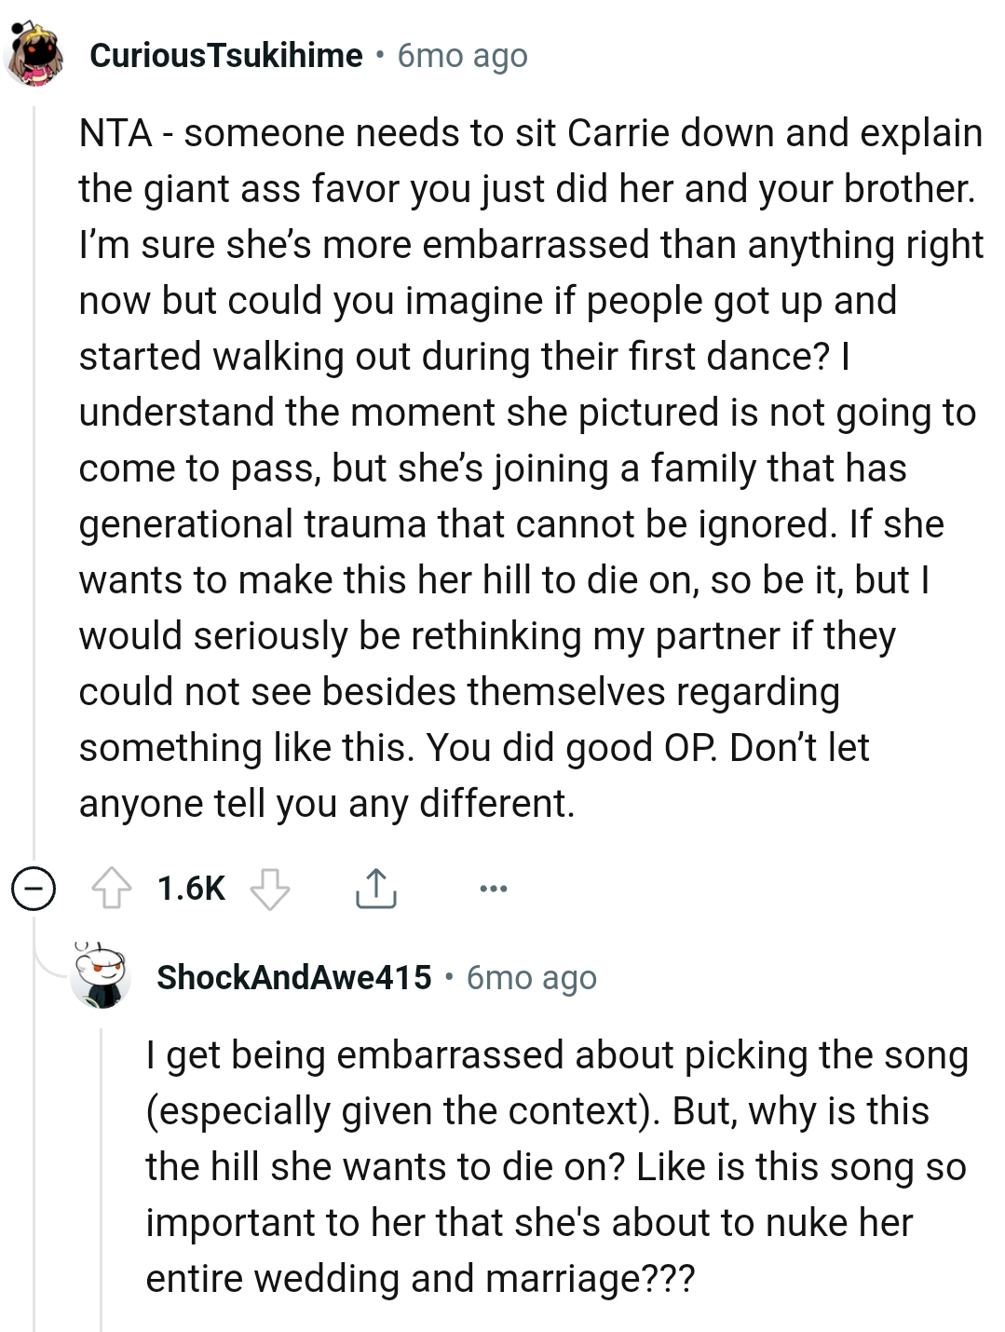
Task: Toggle the upvote on CuriousTsukihime's comment
Action: pos(112,888)
